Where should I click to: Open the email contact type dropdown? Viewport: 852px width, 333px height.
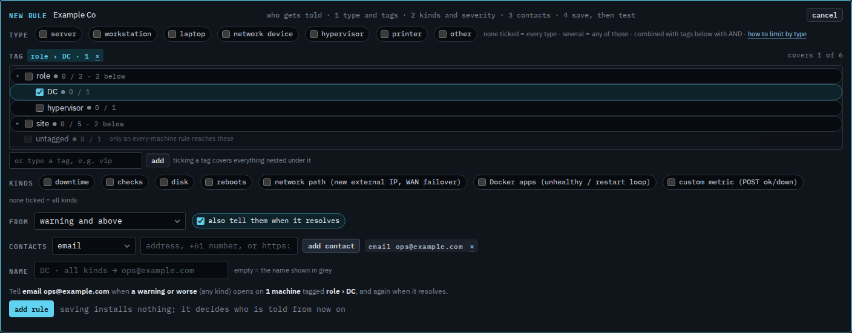[x=94, y=246]
